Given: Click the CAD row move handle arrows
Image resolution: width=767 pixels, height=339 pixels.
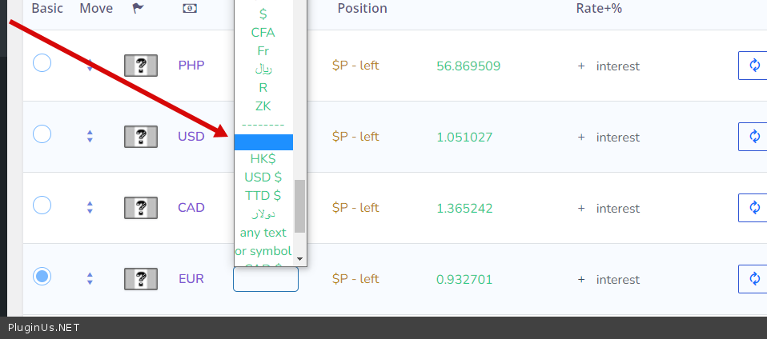Looking at the screenshot, I should click(90, 208).
